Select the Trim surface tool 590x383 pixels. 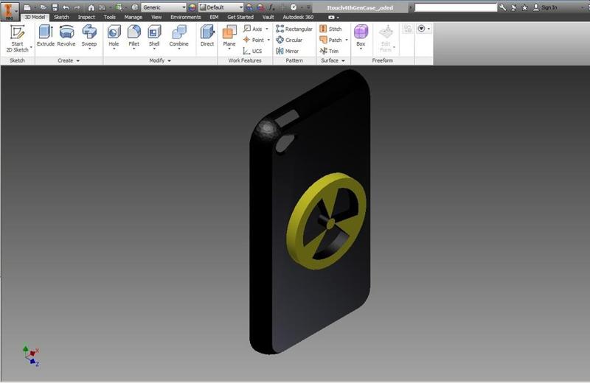(329, 51)
